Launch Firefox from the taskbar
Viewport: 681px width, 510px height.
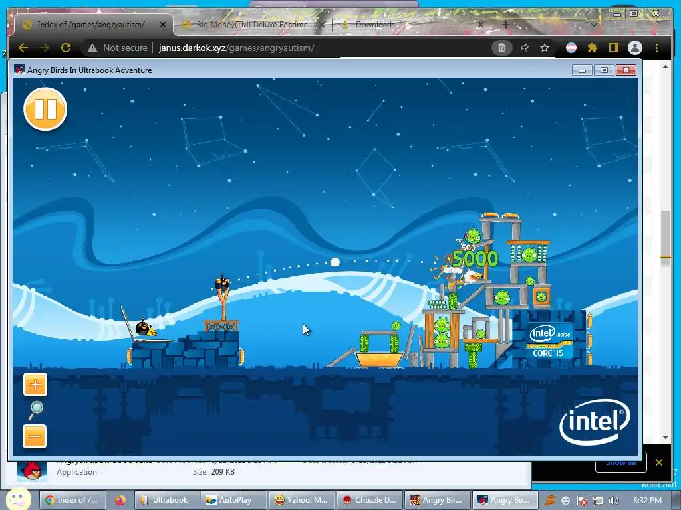[120, 500]
